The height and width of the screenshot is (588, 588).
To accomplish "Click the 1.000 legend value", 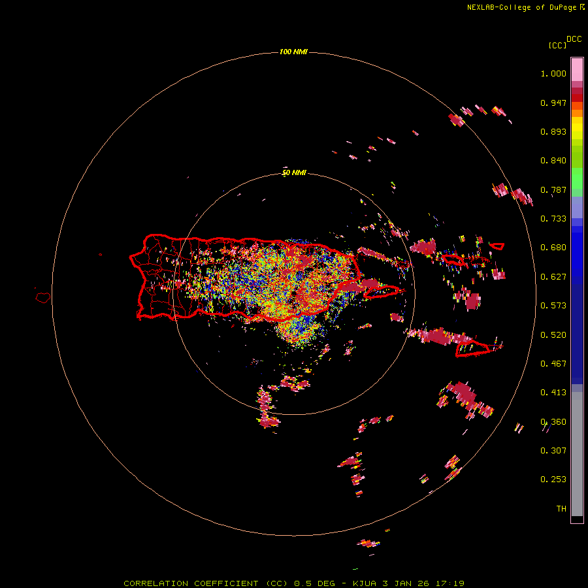I will [x=553, y=73].
